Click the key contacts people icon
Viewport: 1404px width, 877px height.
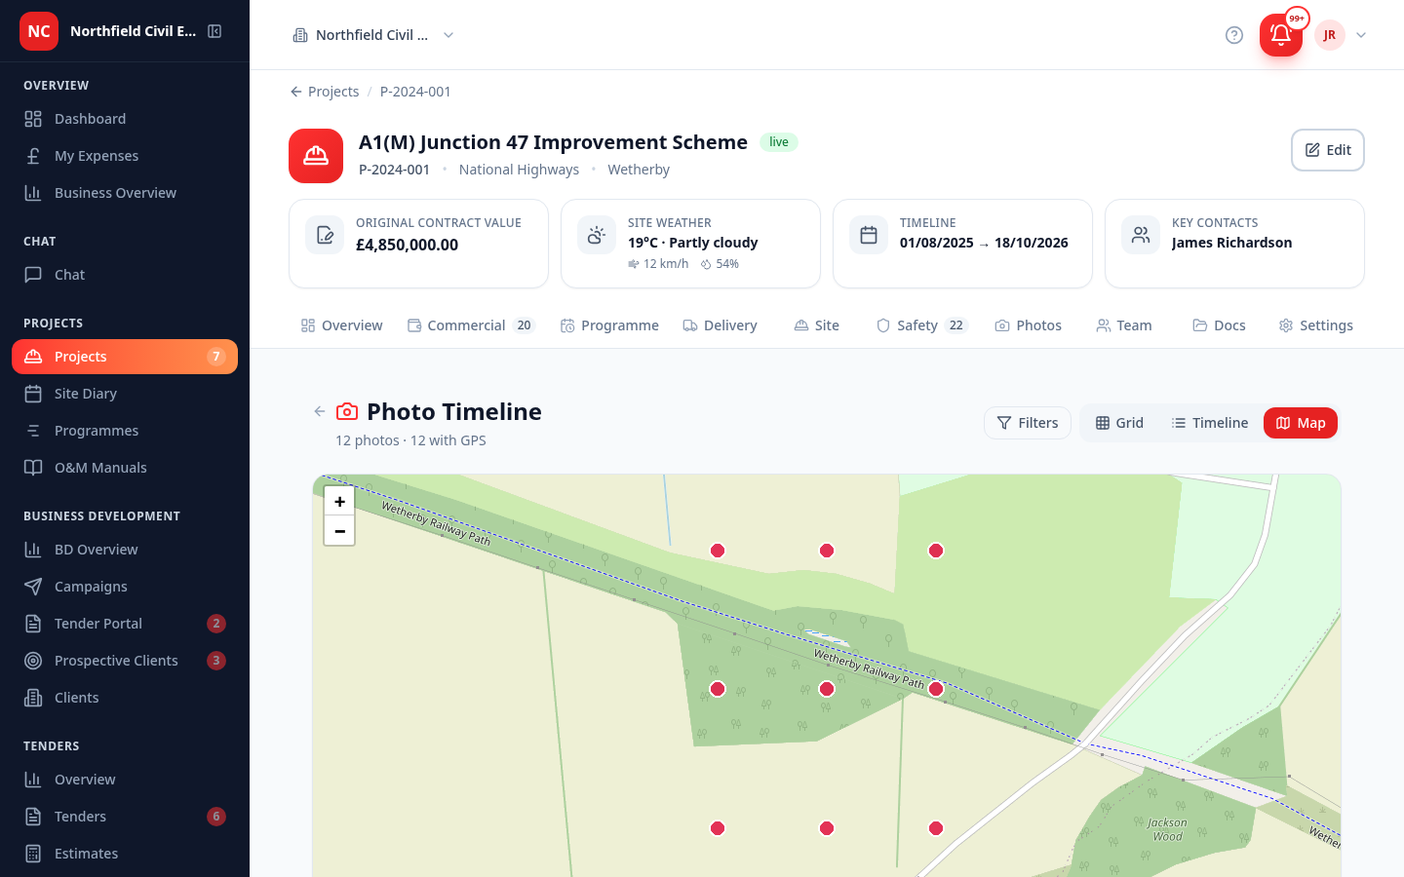[x=1141, y=235]
